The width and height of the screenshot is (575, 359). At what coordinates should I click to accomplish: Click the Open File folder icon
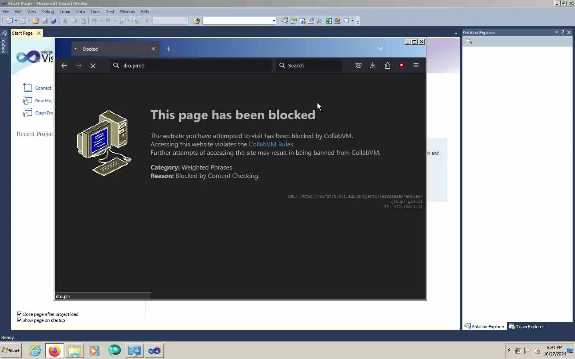click(x=36, y=21)
